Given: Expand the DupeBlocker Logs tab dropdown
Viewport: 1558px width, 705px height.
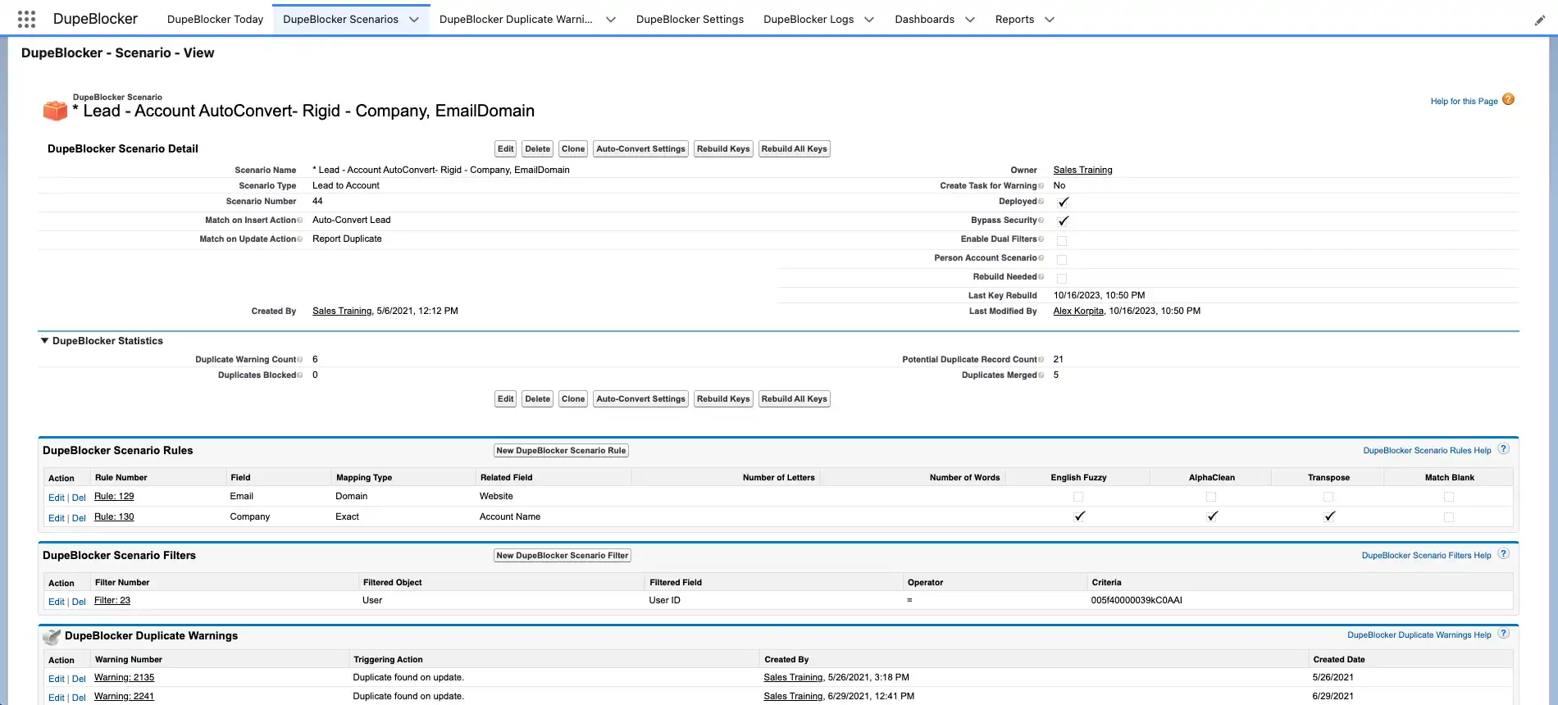Looking at the screenshot, I should [x=869, y=20].
